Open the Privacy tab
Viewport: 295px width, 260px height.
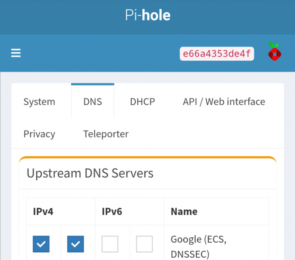[x=39, y=134]
